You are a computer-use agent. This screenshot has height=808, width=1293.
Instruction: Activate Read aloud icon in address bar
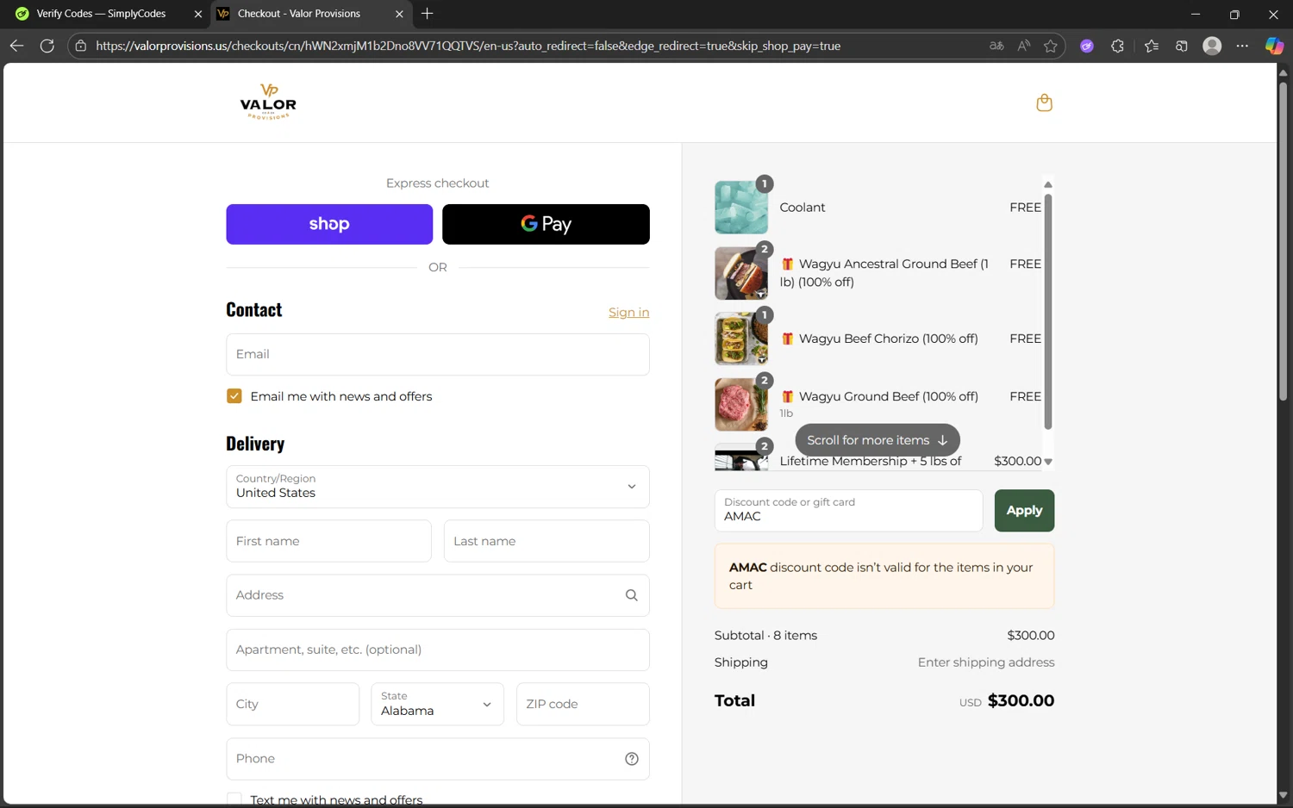click(x=1023, y=46)
